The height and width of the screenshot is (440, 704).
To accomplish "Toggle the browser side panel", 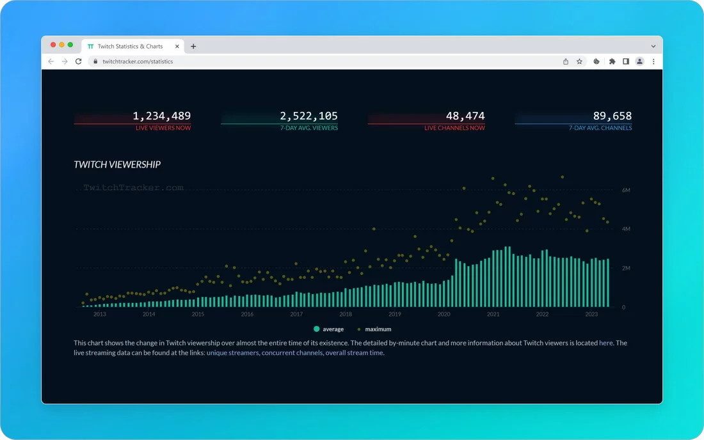I will point(626,61).
